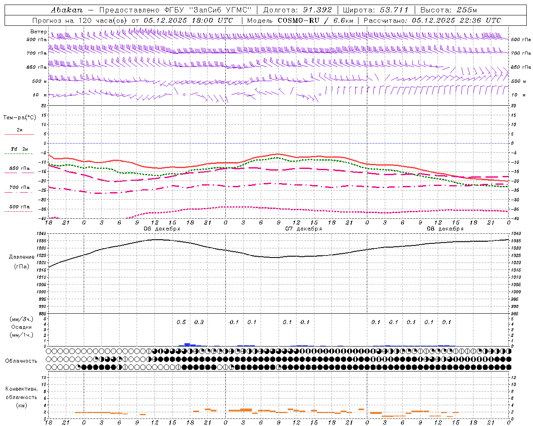The height and width of the screenshot is (426, 533).
Task: Click the date label 08 декабря
Action: tap(445, 228)
